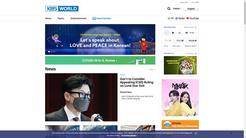This screenshot has height=138, width=246.
Task: Select second banner slide dot
Action: tap(52, 52)
